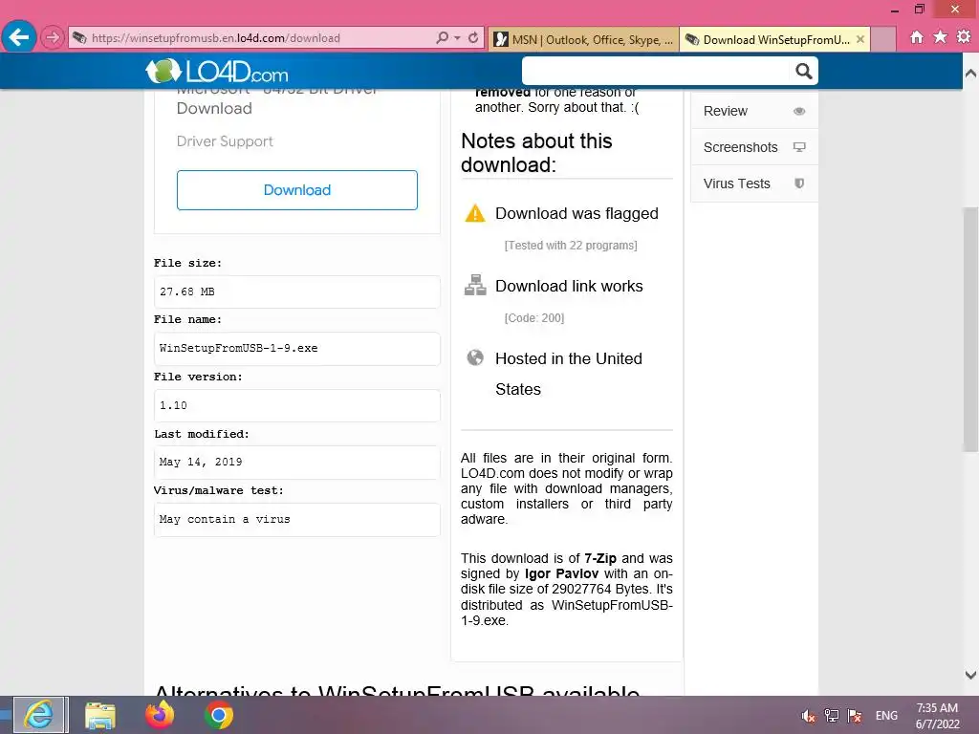Open the address bar dropdown arrow
The height and width of the screenshot is (734, 979).
click(458, 38)
